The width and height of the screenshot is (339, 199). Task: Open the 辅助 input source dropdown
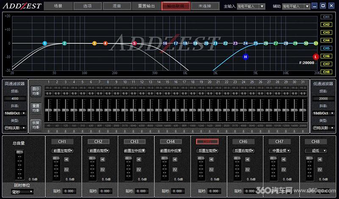tap(296, 6)
